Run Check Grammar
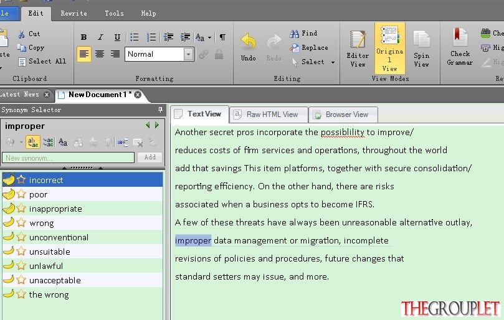Image resolution: width=504 pixels, height=320 pixels. coord(460,47)
